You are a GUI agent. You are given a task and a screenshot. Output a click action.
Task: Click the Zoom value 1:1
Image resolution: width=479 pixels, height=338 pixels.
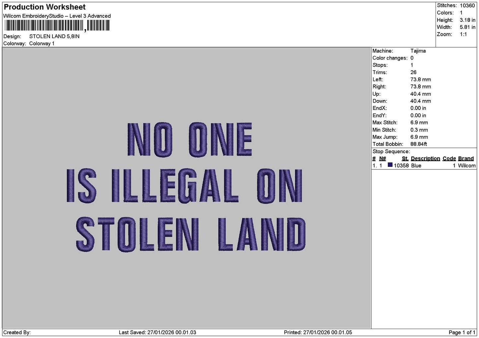click(463, 34)
